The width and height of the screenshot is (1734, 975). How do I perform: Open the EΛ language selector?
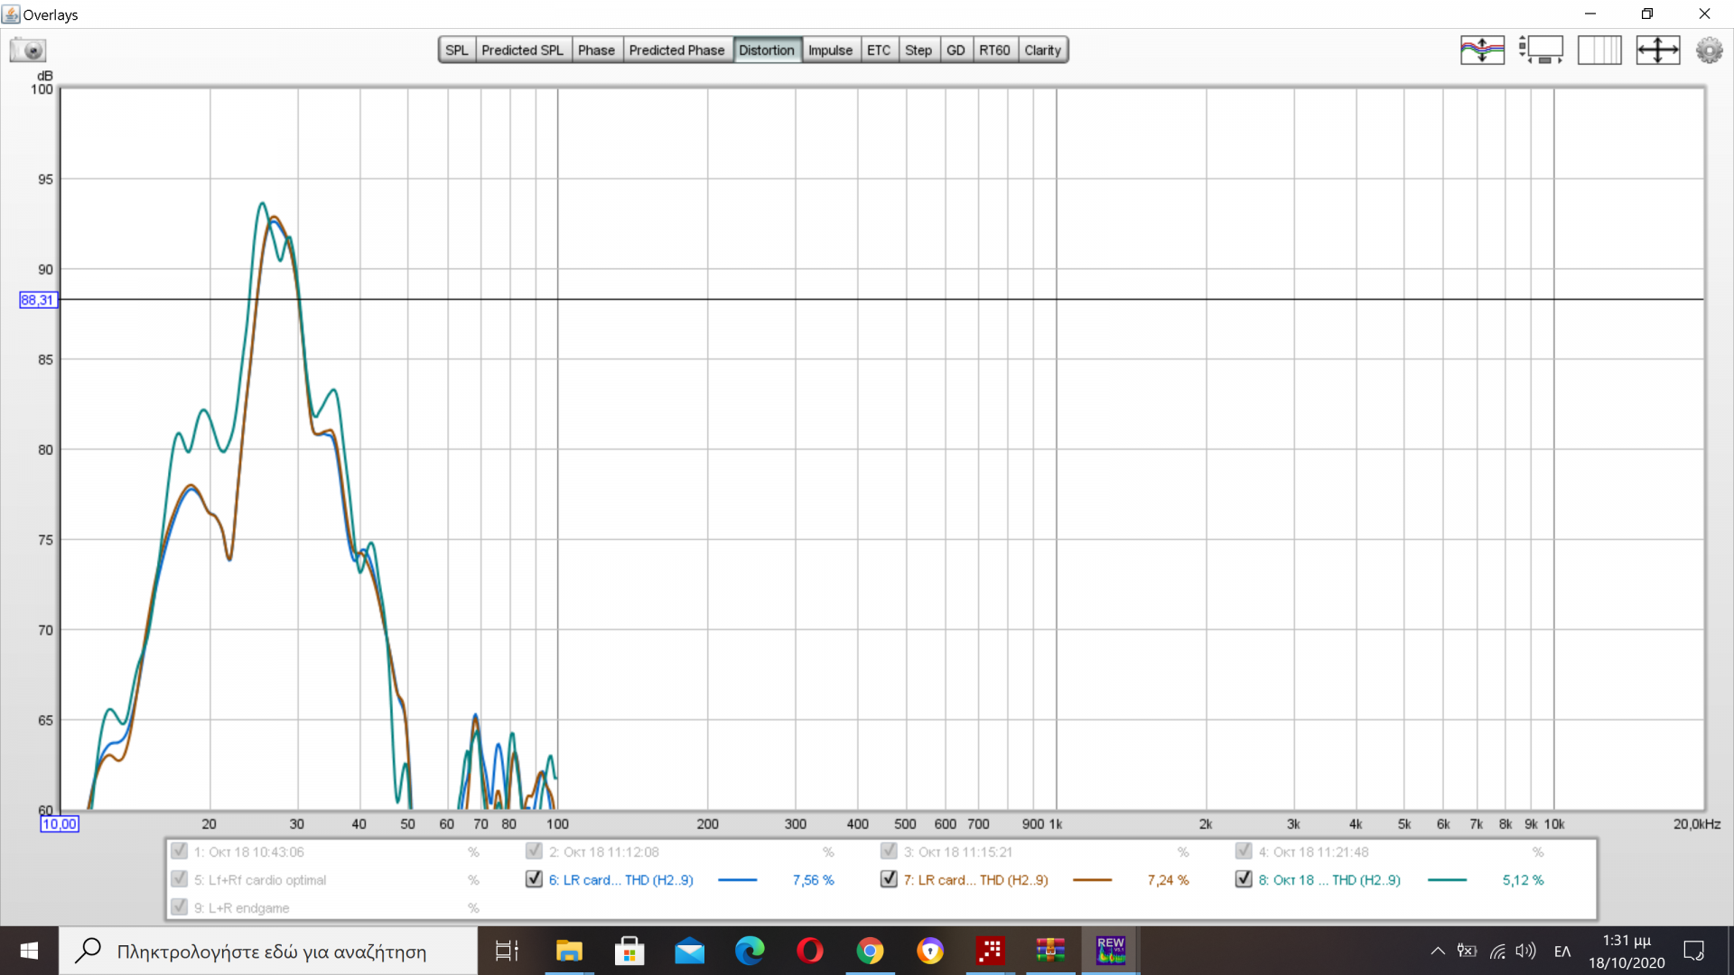[x=1562, y=951]
